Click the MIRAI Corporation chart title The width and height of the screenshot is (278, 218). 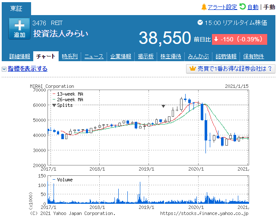tap(52, 86)
